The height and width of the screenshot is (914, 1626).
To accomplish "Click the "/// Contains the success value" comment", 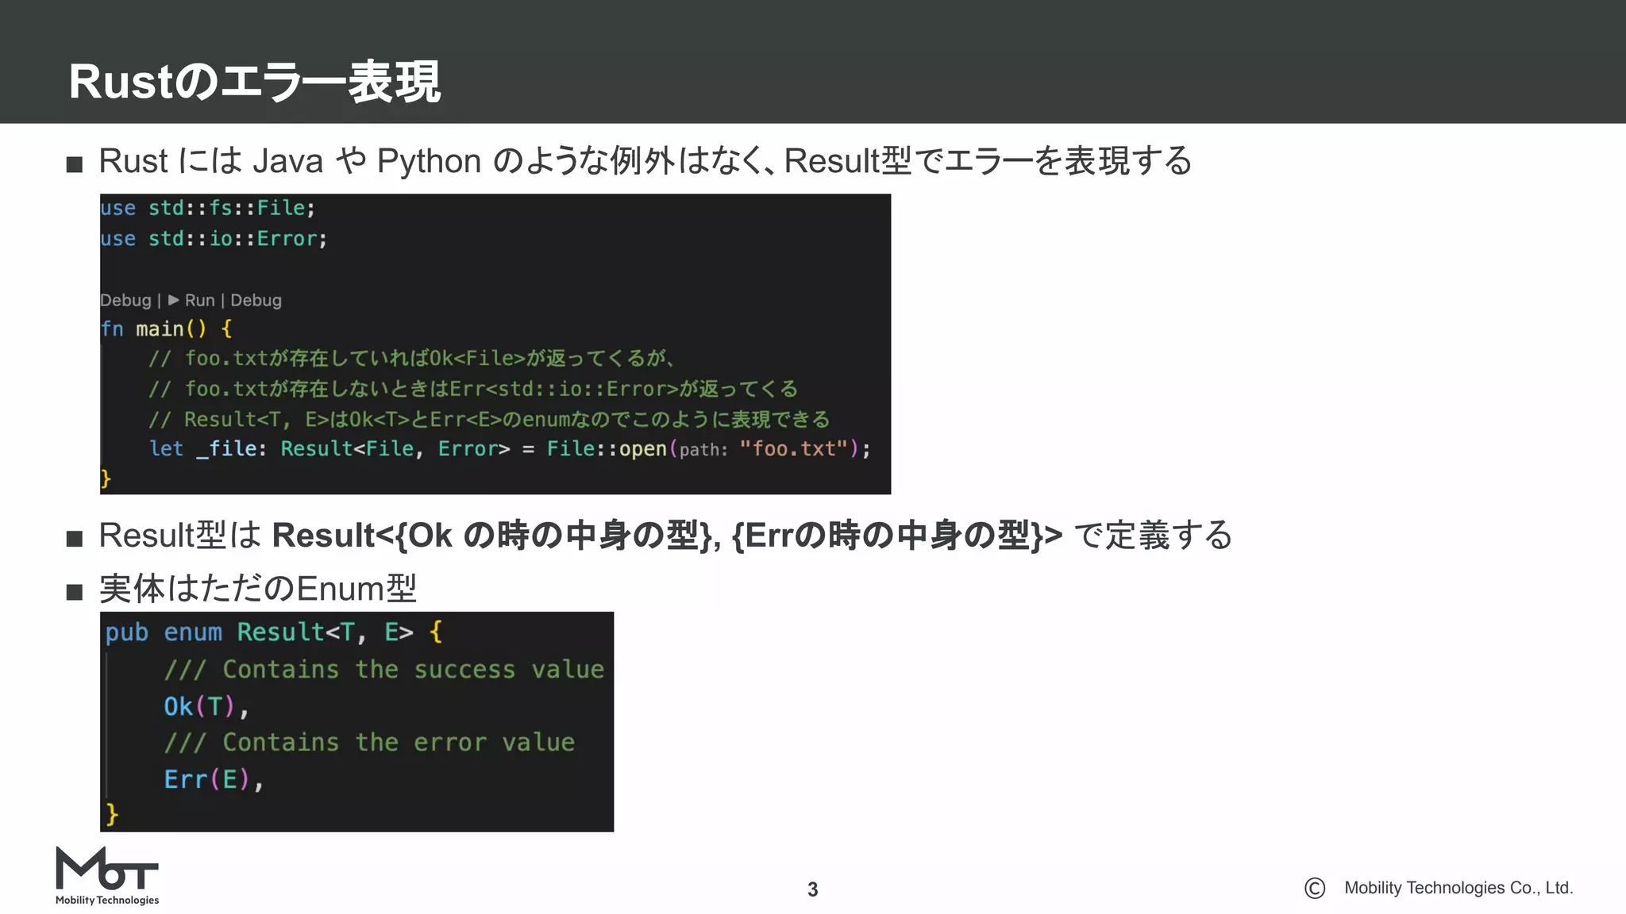I will 384,670.
